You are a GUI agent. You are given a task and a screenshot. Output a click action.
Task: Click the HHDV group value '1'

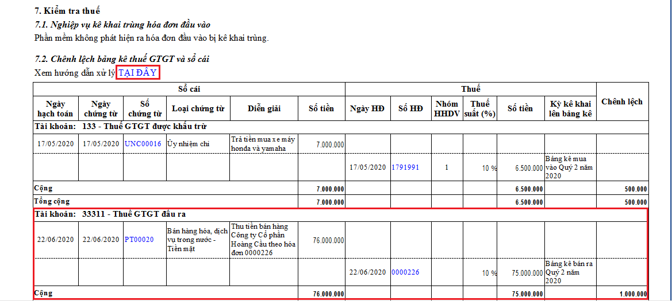pyautogui.click(x=447, y=167)
